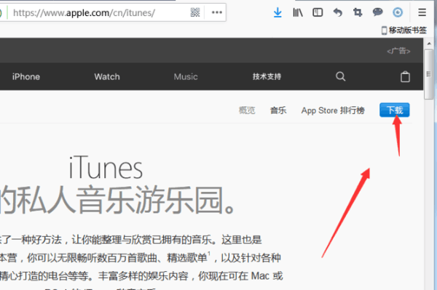Open the library bookshelf icon

pyautogui.click(x=298, y=12)
